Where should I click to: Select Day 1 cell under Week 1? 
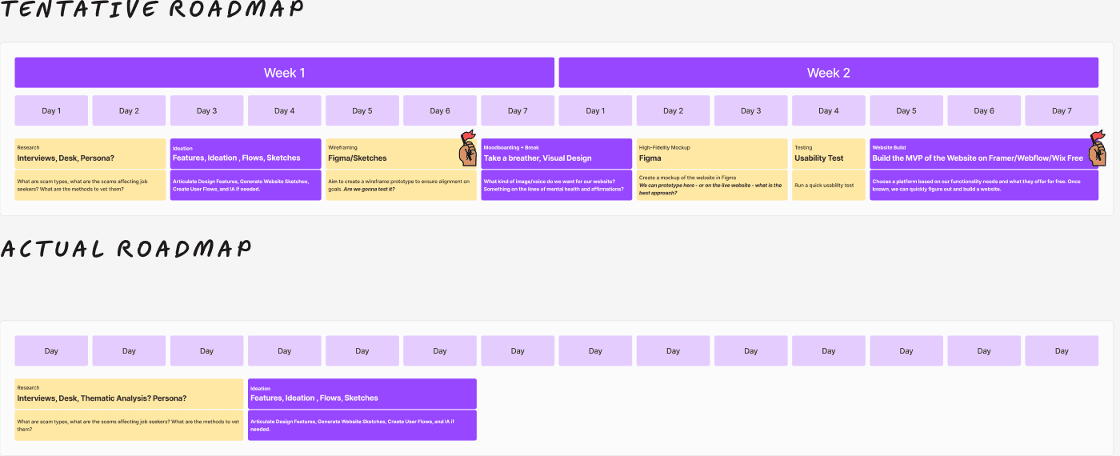tap(51, 111)
